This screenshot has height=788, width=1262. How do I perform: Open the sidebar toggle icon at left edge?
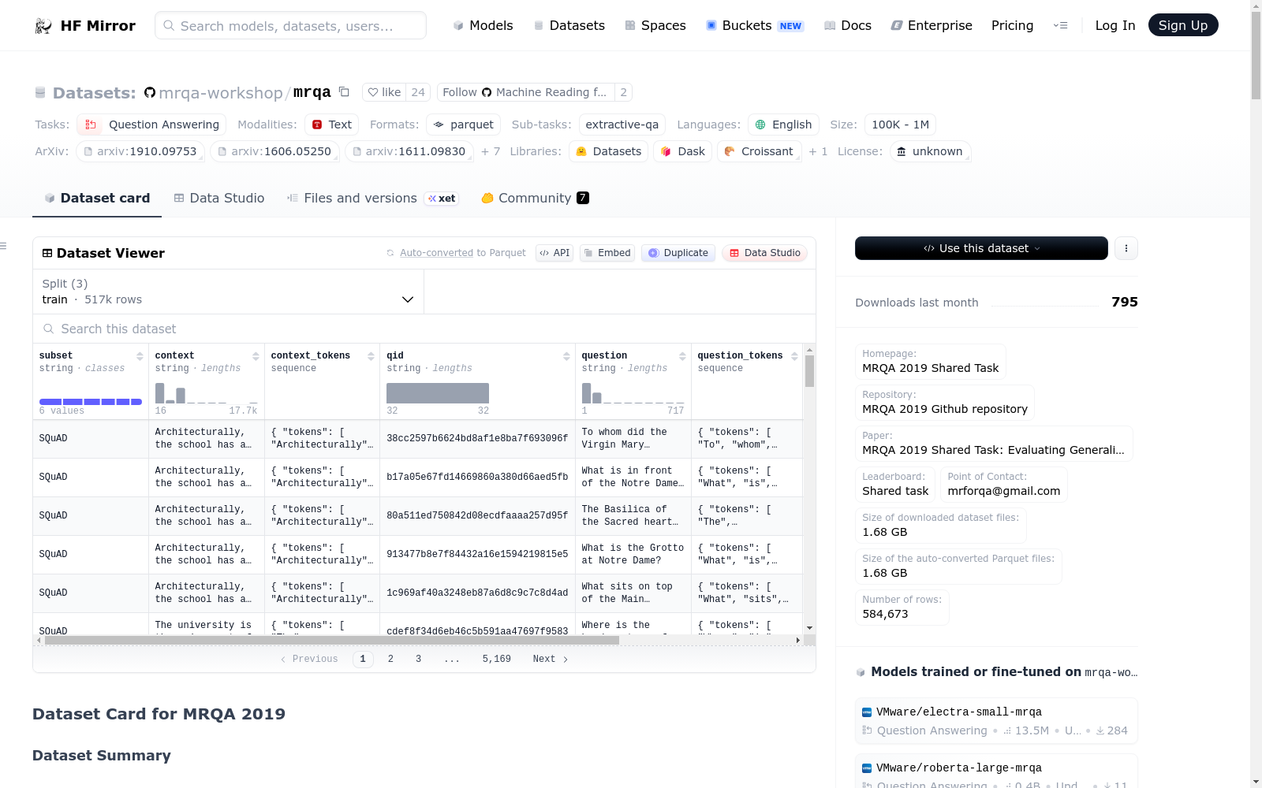[3, 247]
